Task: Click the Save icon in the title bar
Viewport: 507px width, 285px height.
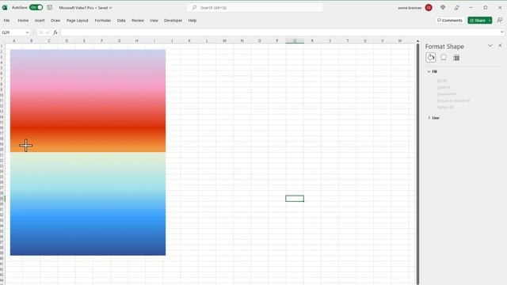Action: tap(49, 7)
